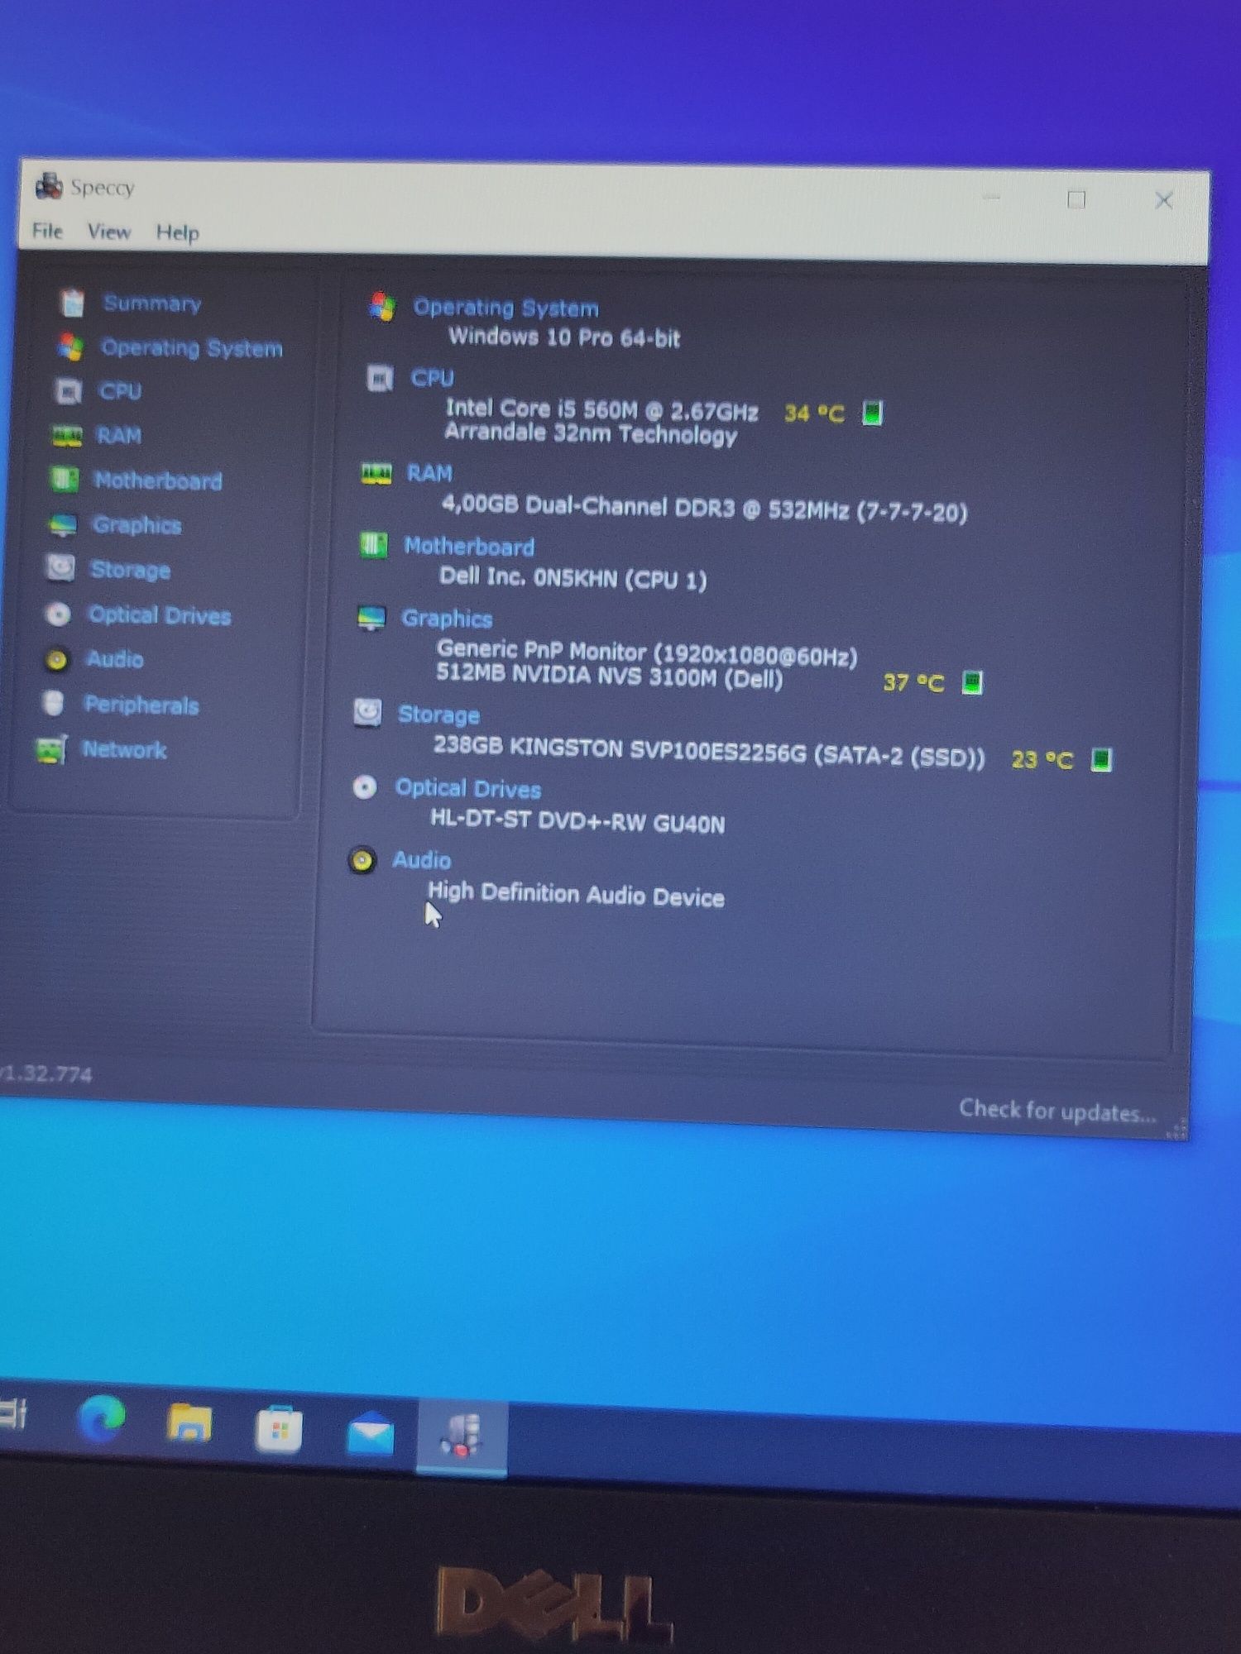
Task: Show Optical Drives from sidebar
Action: click(x=160, y=615)
